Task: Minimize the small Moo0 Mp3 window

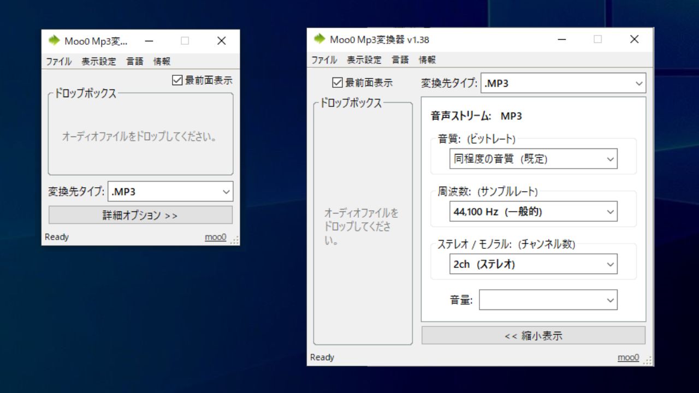Action: tap(149, 41)
